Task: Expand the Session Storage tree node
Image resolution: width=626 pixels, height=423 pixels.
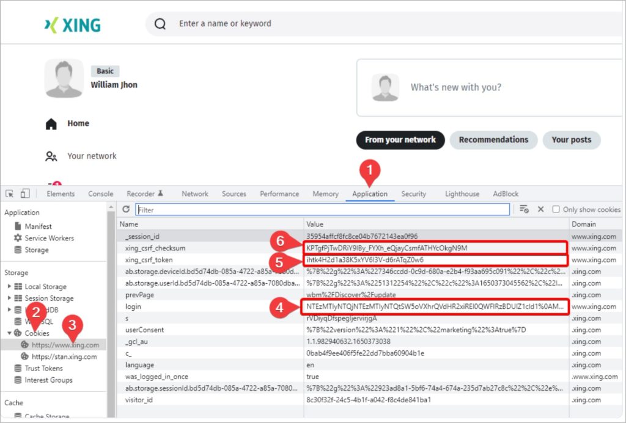Action: [9, 298]
